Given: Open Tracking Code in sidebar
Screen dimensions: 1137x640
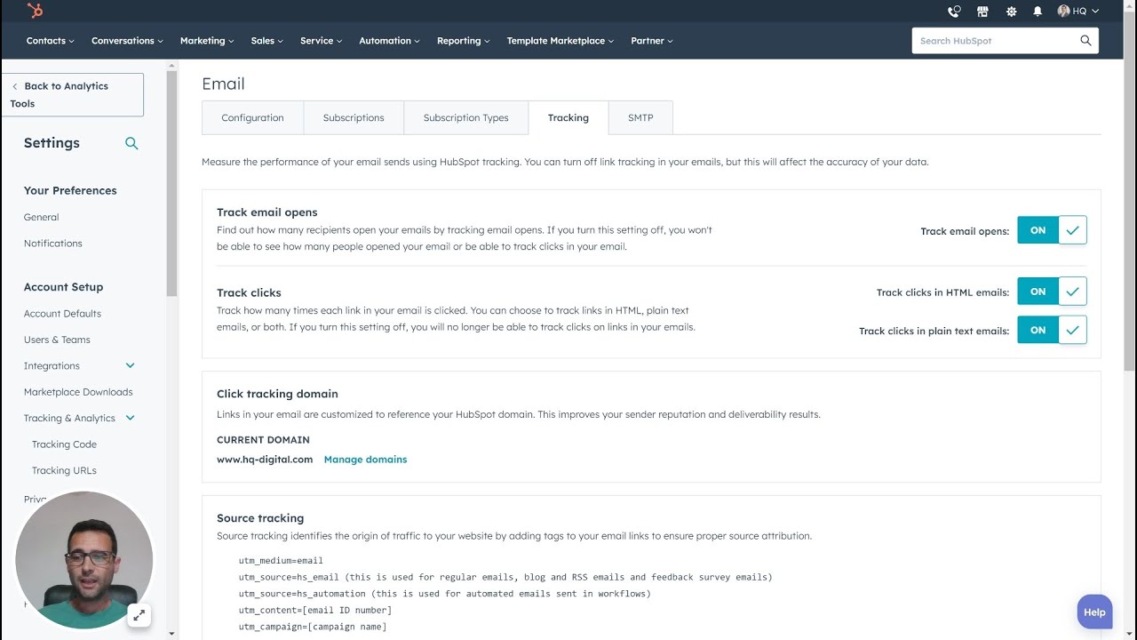Looking at the screenshot, I should point(64,444).
